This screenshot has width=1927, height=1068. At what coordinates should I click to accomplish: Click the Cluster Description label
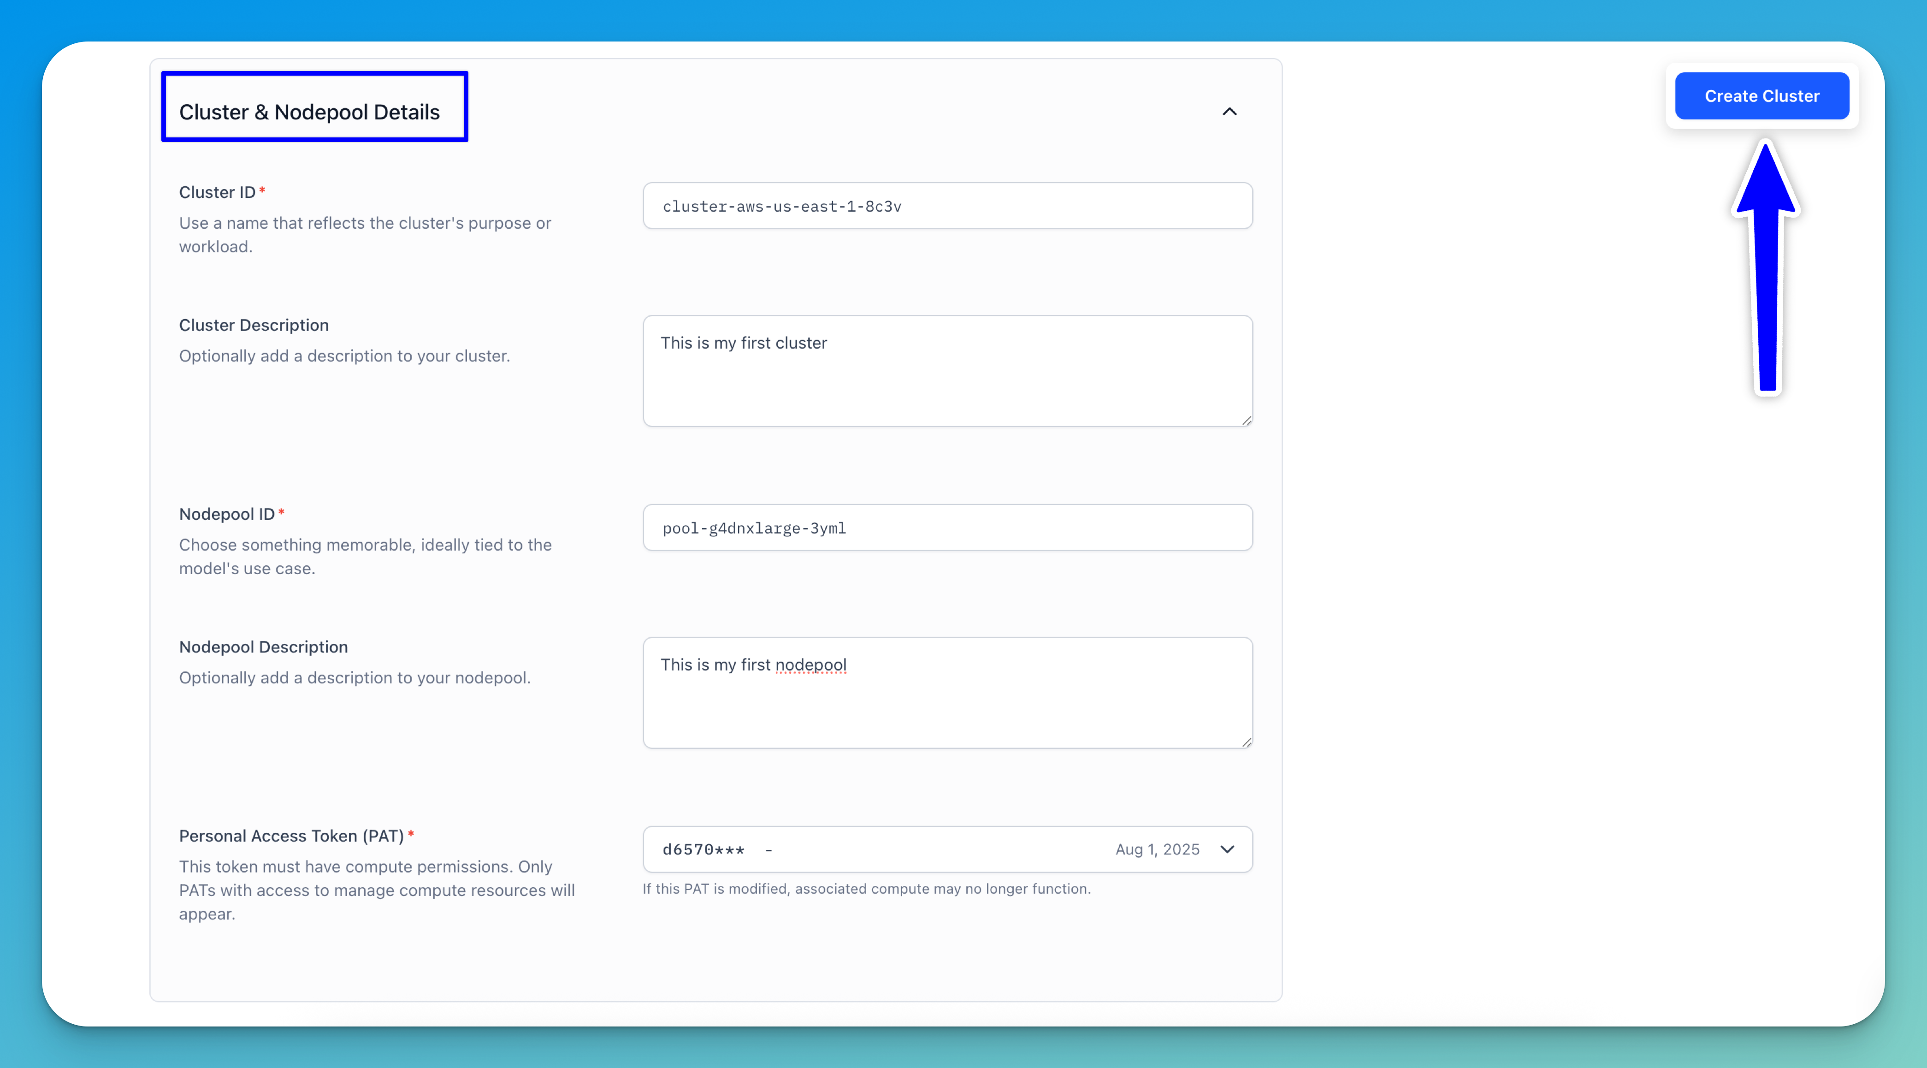click(254, 325)
